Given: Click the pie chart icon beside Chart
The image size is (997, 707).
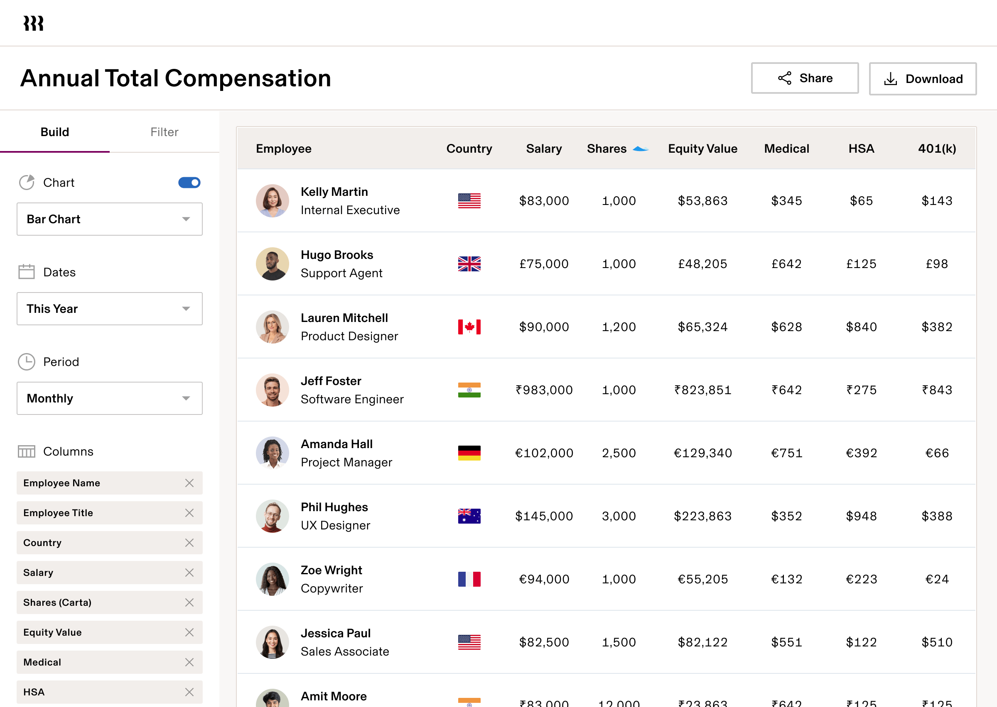Looking at the screenshot, I should click(x=27, y=183).
